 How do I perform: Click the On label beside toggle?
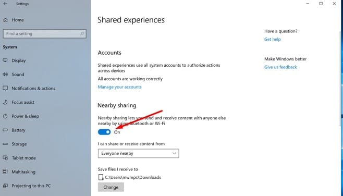pos(117,132)
